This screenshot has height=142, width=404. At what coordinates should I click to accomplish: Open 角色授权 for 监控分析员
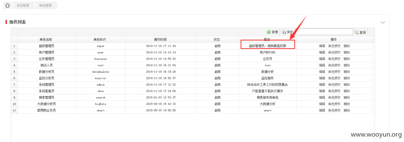(334, 78)
